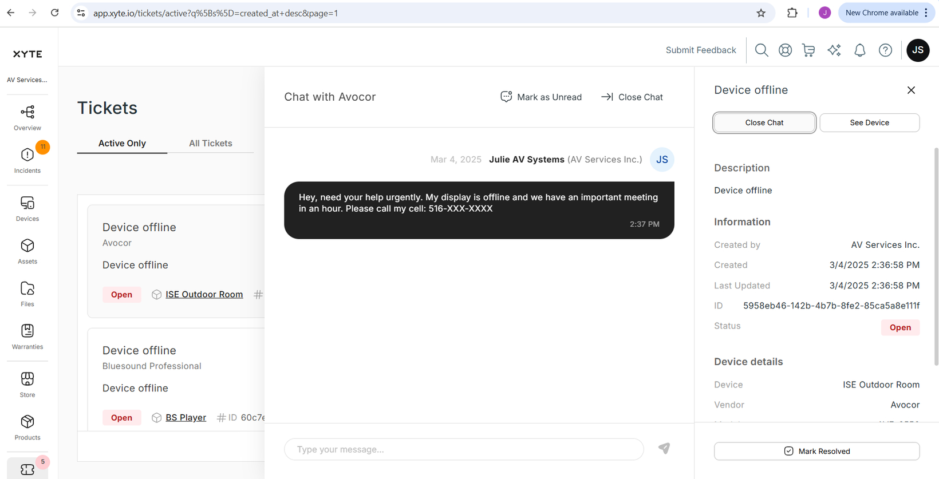This screenshot has height=479, width=939.
Task: Click the Julie AV Systems sender name
Action: click(526, 160)
